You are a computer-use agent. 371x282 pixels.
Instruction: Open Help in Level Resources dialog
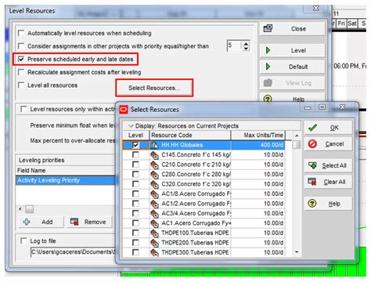[292, 99]
